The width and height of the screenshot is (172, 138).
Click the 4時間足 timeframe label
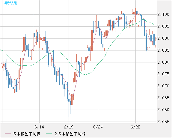[x=11, y=3]
